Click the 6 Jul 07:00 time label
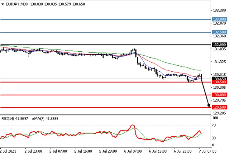Screen dimensions: 229x156 click(x=133, y=151)
